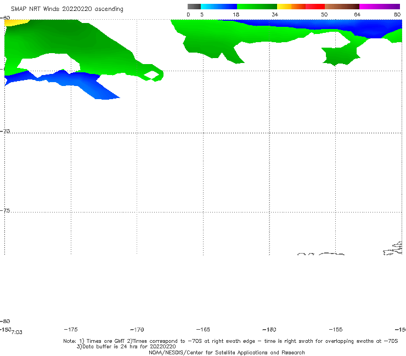Choose the magenta-purple segment of the color bar
The image size is (406, 356).
(x=380, y=7)
